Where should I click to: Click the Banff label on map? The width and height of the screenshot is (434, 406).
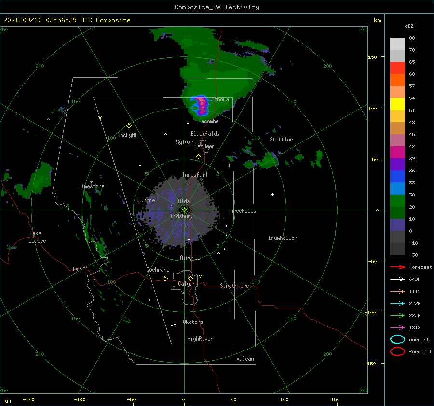click(80, 269)
